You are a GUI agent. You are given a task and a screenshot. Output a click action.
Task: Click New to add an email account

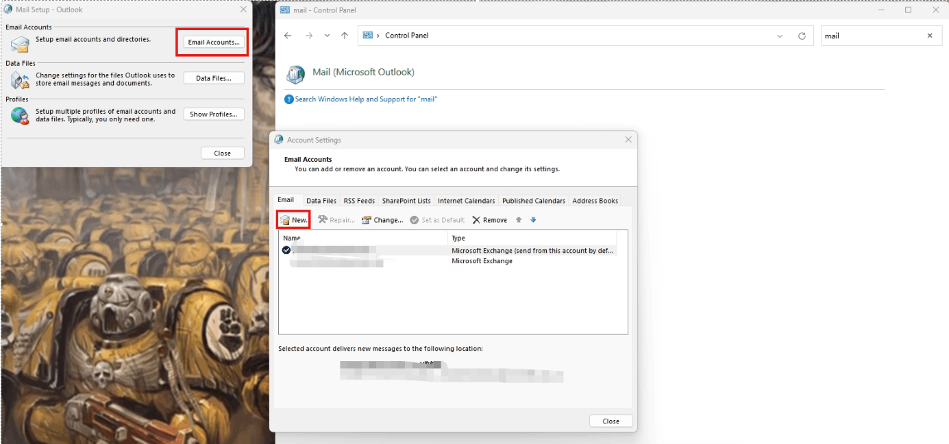[294, 220]
